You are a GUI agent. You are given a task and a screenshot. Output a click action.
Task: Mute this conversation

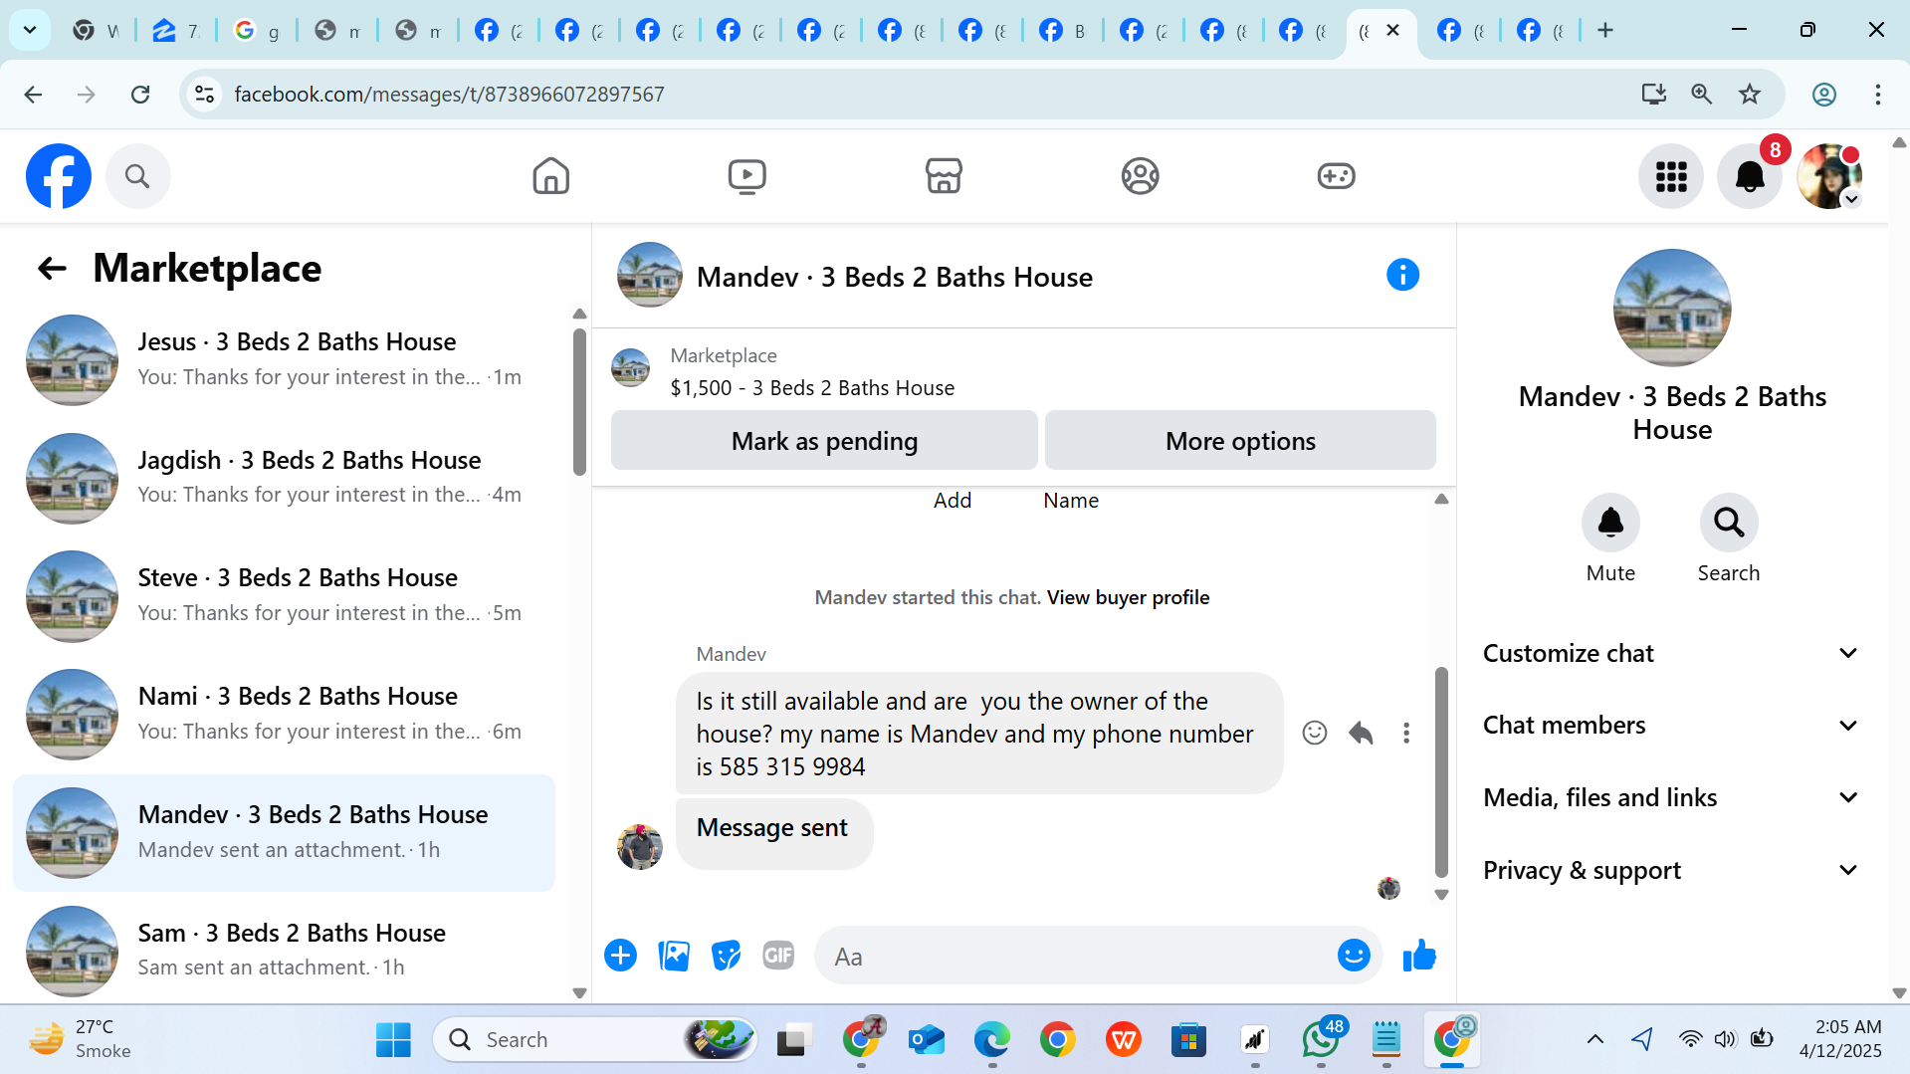pyautogui.click(x=1610, y=523)
